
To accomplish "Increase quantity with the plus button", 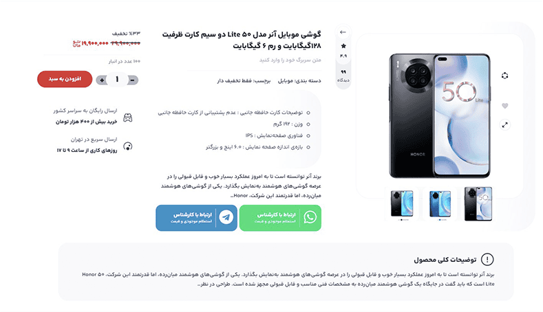I will [x=102, y=80].
